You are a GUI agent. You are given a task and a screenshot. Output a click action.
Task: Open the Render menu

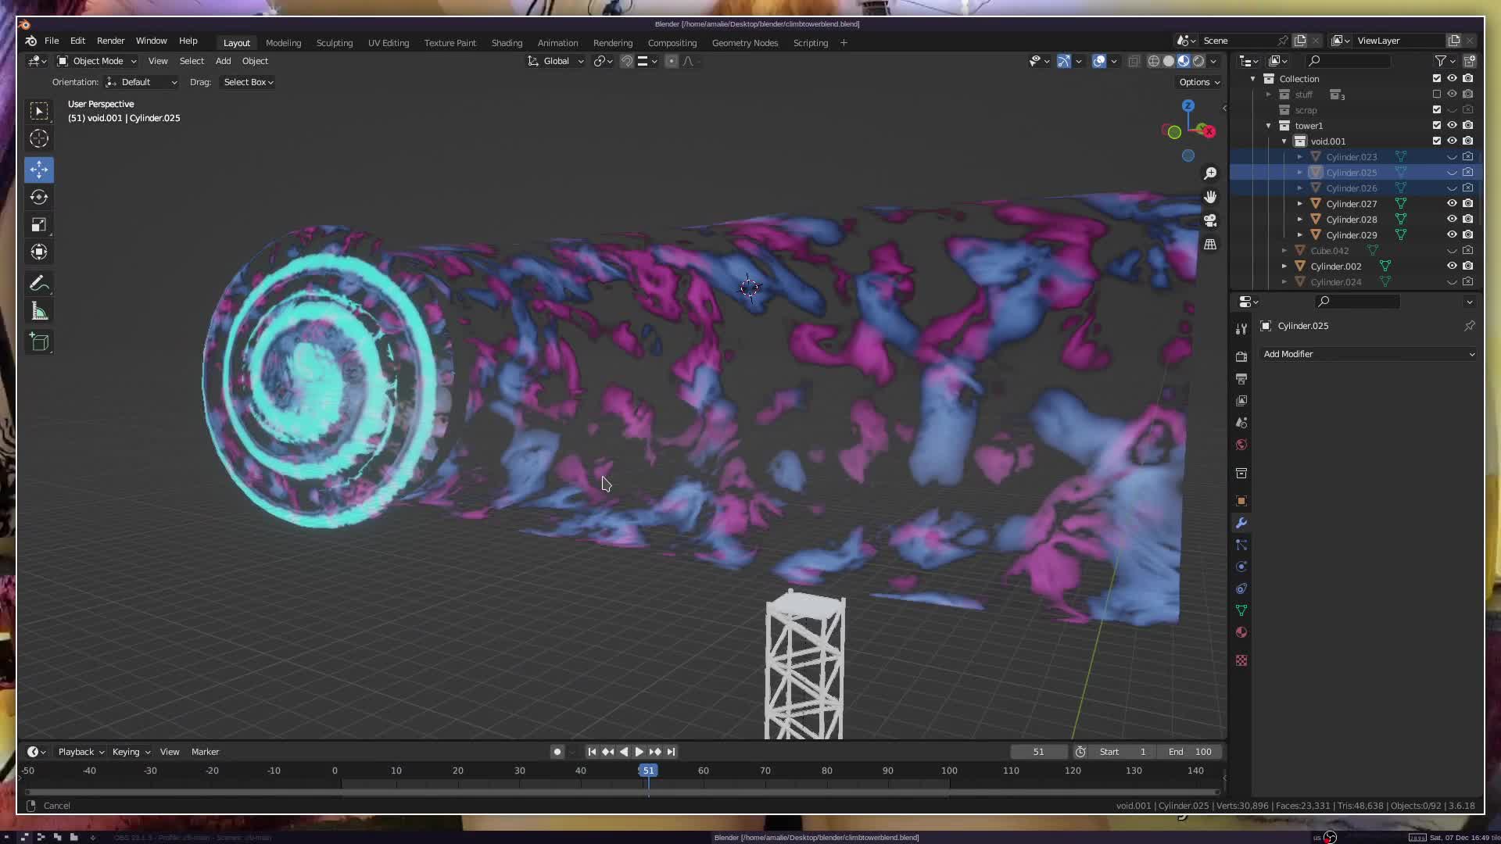point(110,41)
